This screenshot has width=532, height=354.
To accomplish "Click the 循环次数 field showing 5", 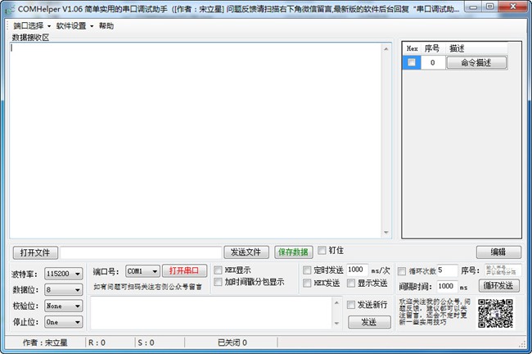I will [447, 270].
